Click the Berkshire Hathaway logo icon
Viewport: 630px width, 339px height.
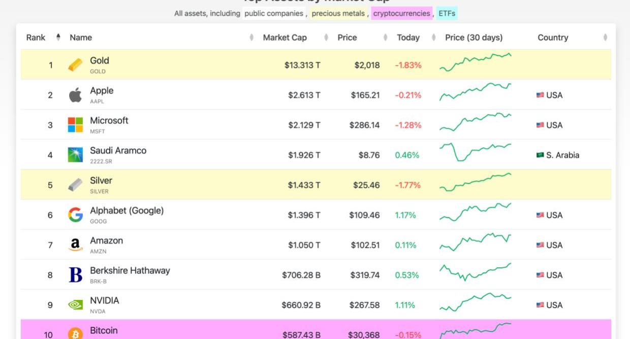[75, 275]
